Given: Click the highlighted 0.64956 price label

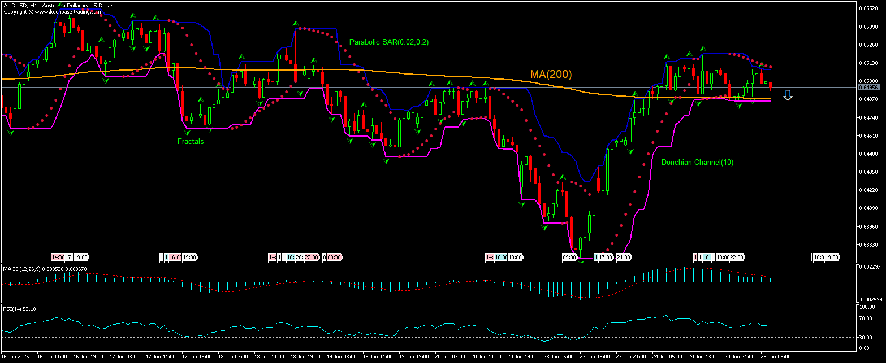Looking at the screenshot, I should [867, 88].
